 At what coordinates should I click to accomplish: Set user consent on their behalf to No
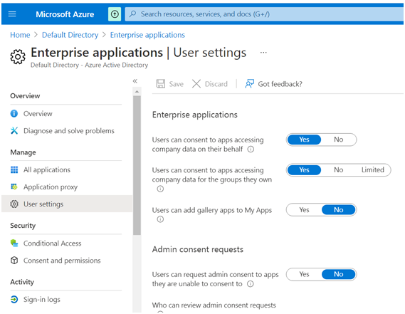338,140
